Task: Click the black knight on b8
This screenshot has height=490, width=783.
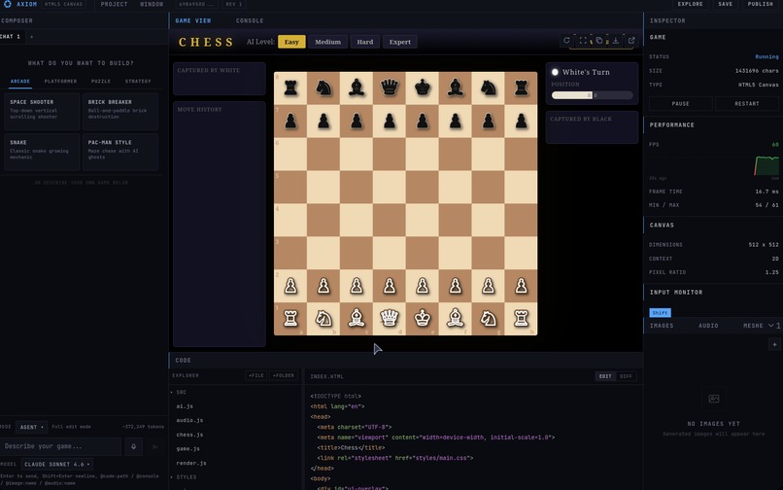Action: coord(323,88)
